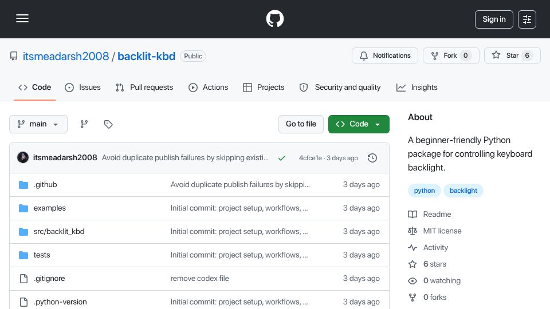Click the eye icon beside 0 watching

pyautogui.click(x=412, y=280)
